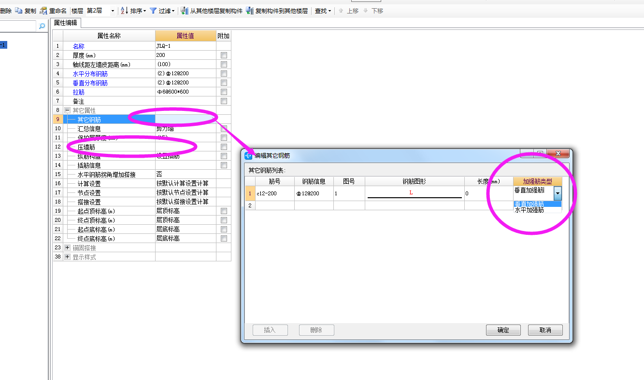
Task: Click the c12-200 筋号 cell in the dialog
Action: pos(274,193)
